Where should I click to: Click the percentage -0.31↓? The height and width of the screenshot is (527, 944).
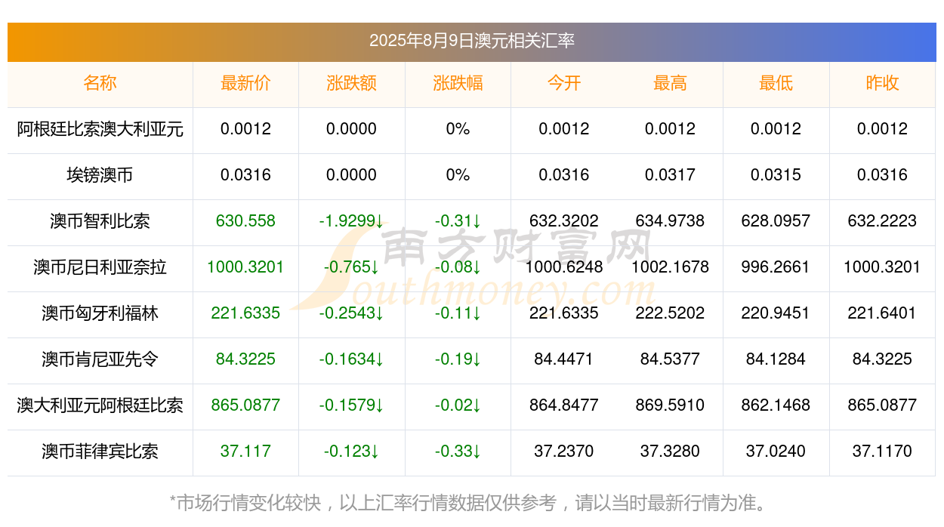458,221
